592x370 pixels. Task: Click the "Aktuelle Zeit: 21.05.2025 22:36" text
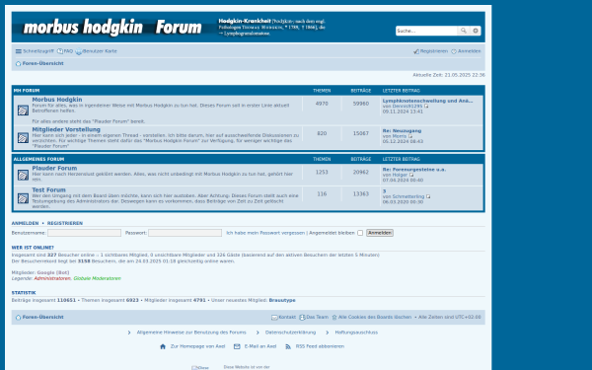[x=449, y=75]
